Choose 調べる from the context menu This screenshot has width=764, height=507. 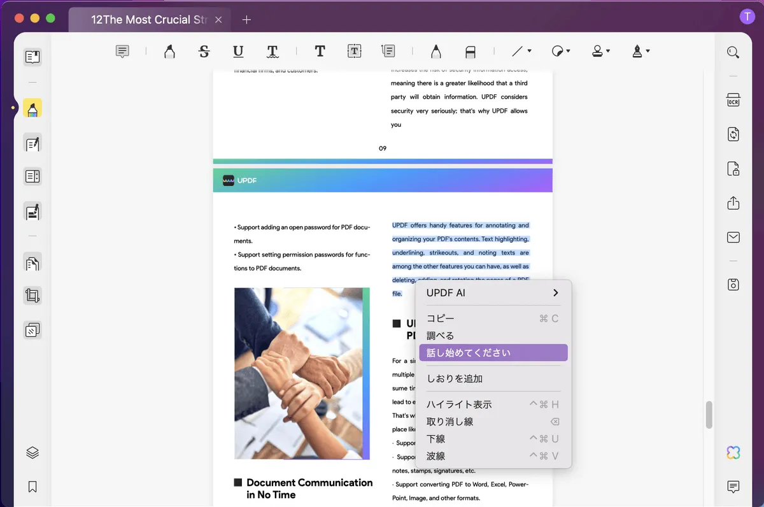pyautogui.click(x=493, y=336)
